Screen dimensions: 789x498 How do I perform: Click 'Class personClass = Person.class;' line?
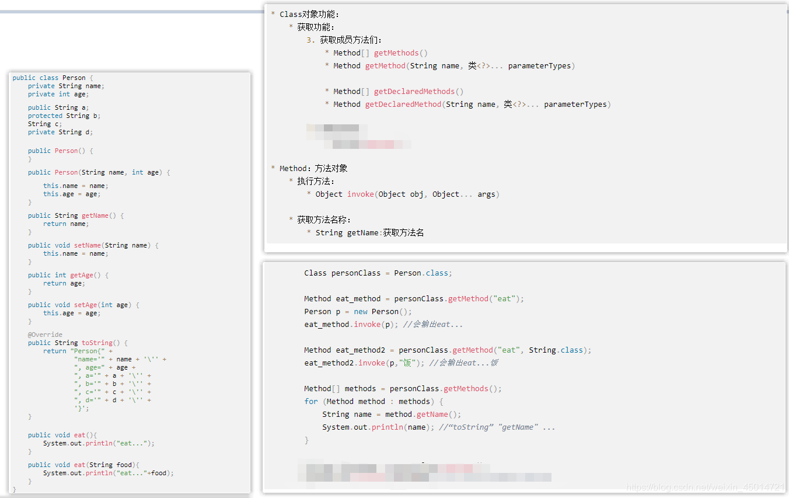[x=378, y=273]
